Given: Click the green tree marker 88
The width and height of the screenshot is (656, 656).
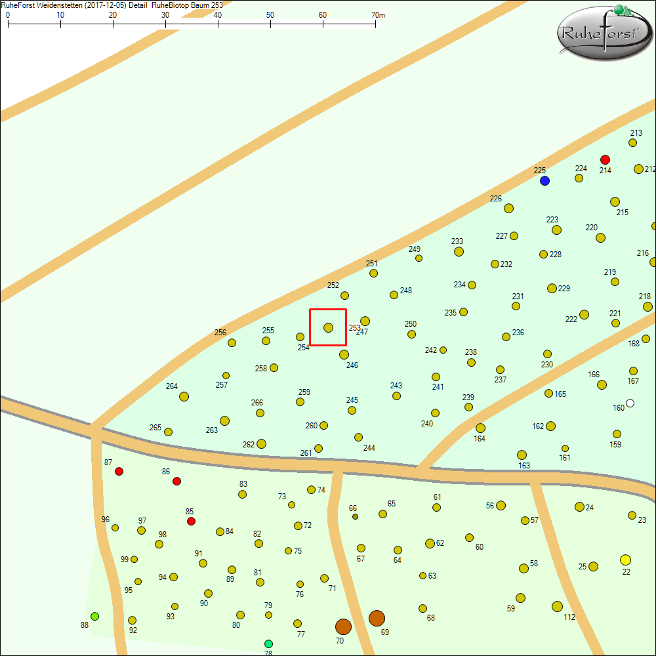Looking at the screenshot, I should tap(96, 615).
